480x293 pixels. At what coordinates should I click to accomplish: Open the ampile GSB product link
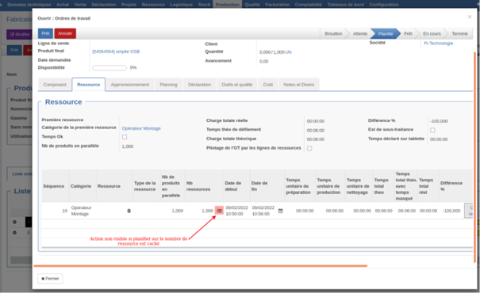coord(116,51)
